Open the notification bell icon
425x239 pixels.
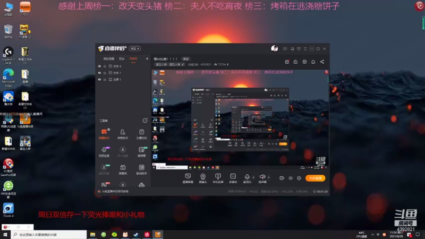click(313, 62)
